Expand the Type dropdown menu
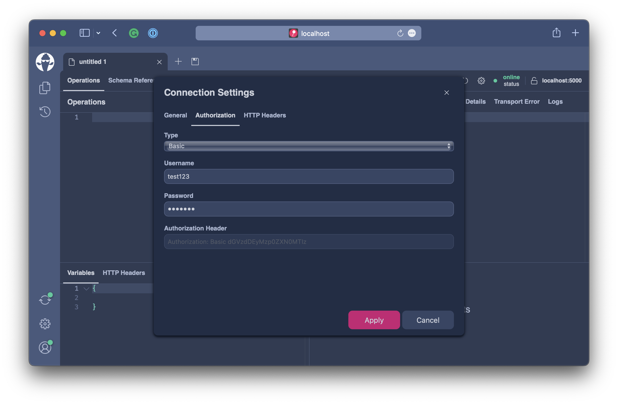Screen dimensions: 618x404 tap(308, 146)
